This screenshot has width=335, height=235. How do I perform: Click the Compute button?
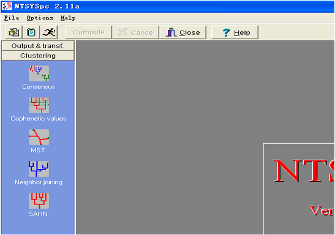[88, 32]
